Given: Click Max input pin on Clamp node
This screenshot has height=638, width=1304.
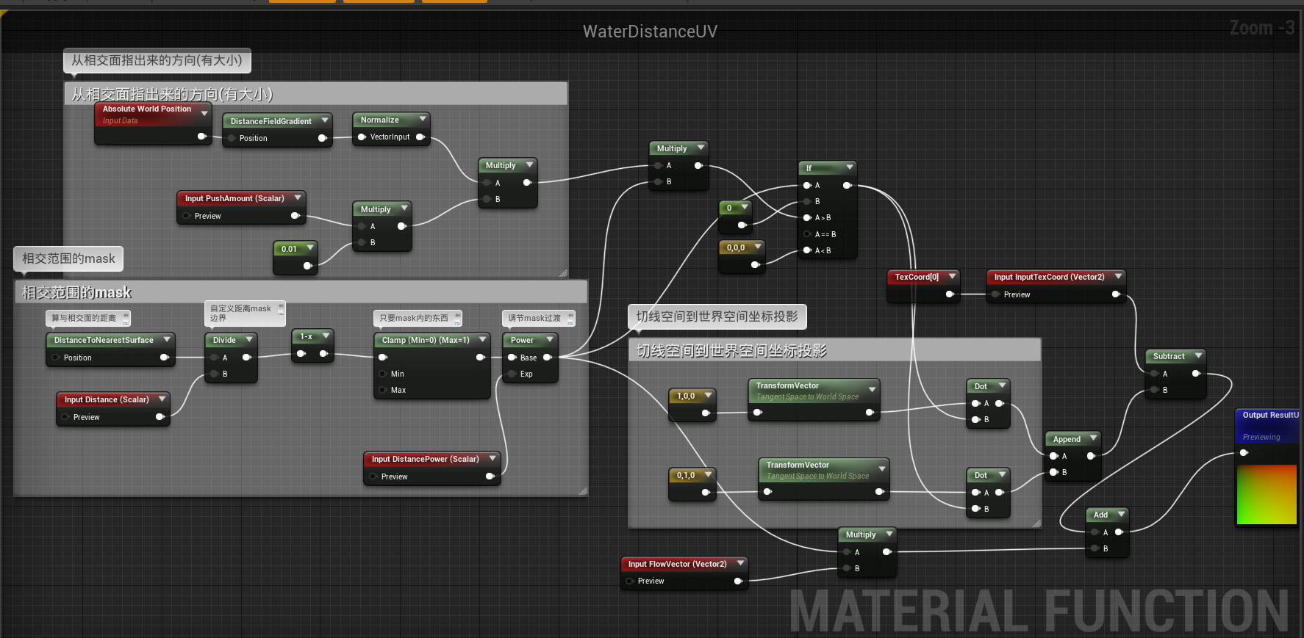Looking at the screenshot, I should coord(383,390).
